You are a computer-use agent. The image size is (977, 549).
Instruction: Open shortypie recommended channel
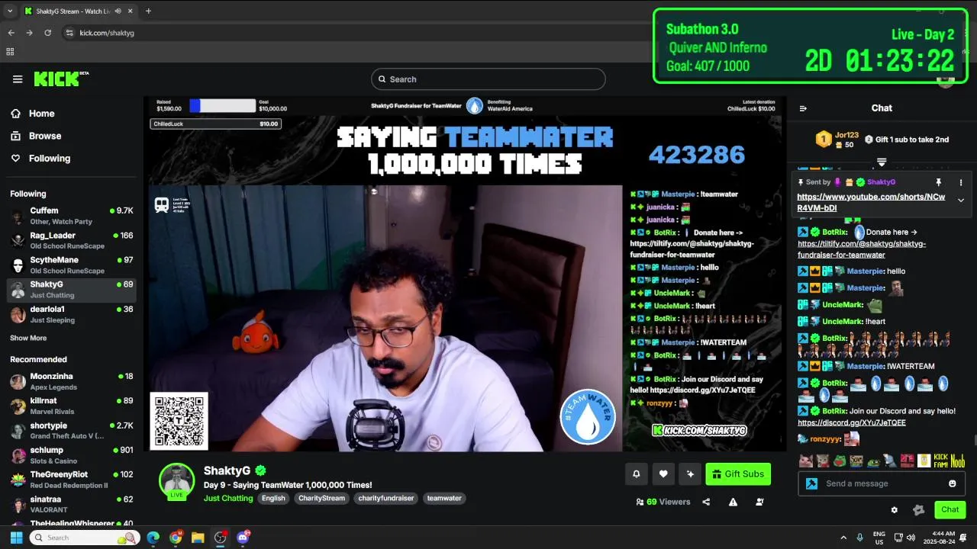click(x=72, y=431)
